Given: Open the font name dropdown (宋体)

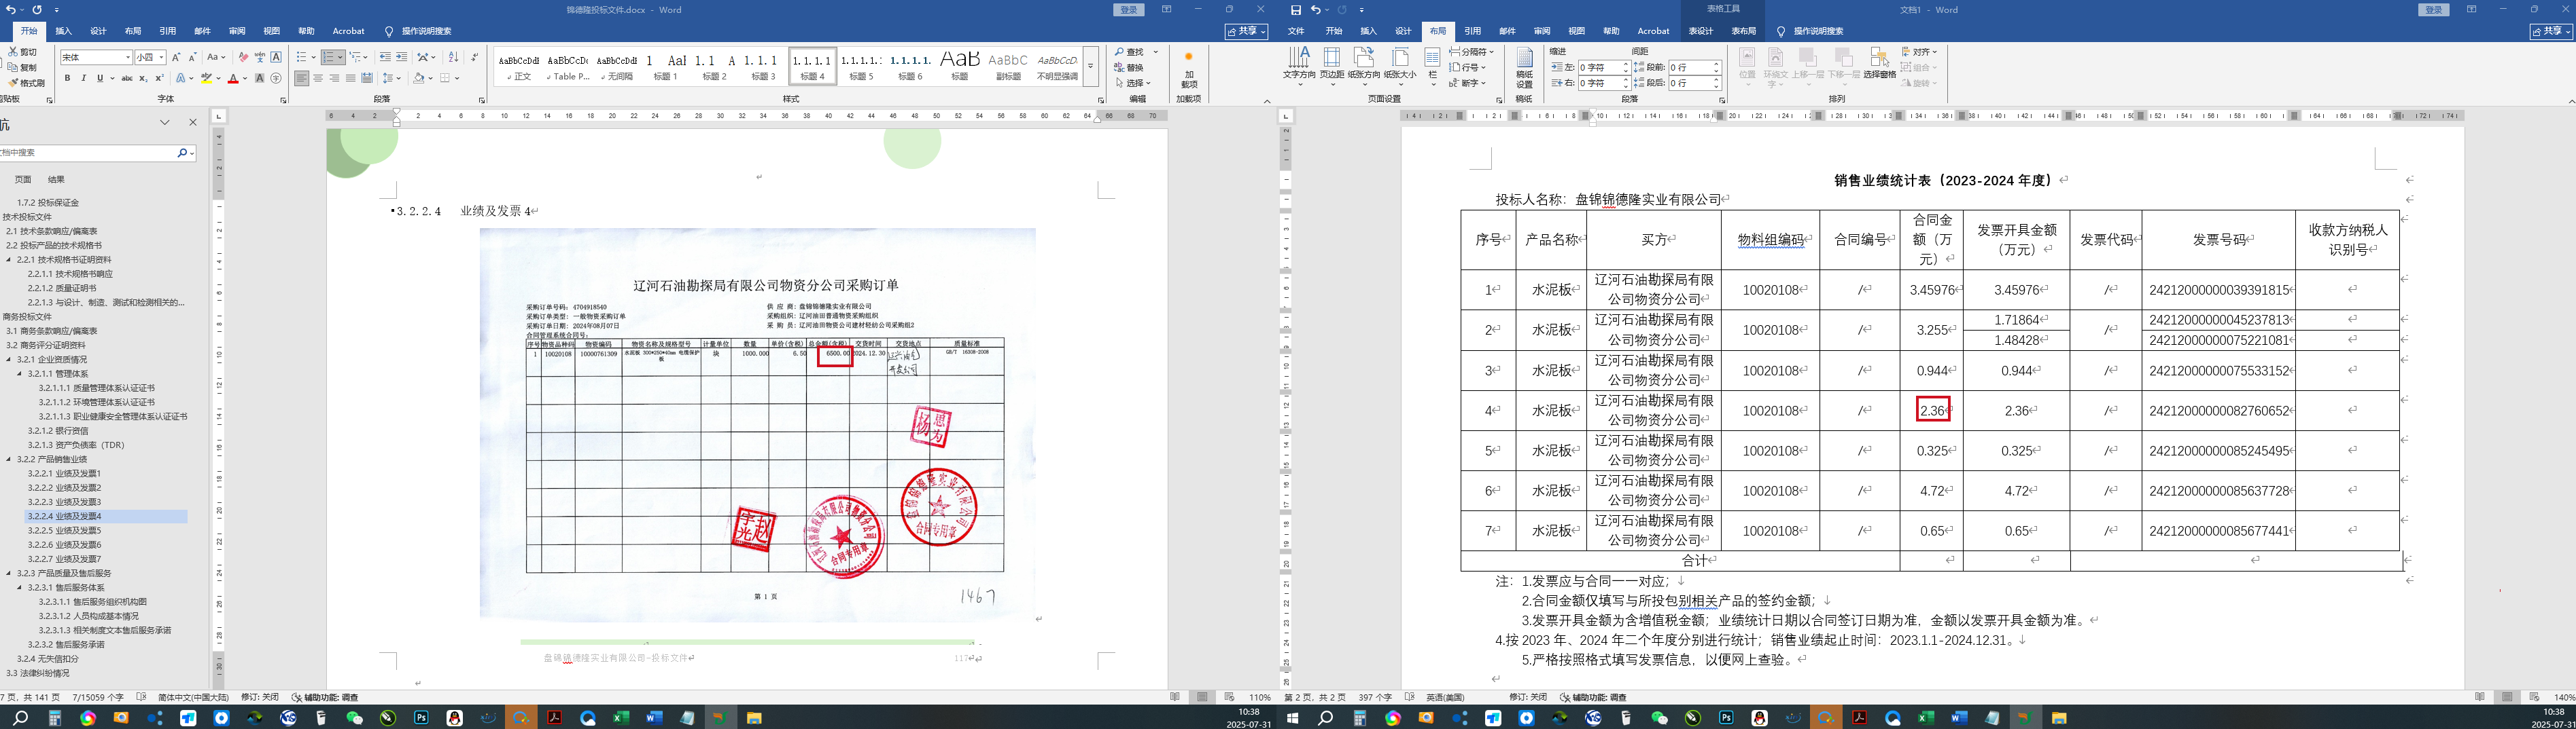Looking at the screenshot, I should (x=128, y=58).
